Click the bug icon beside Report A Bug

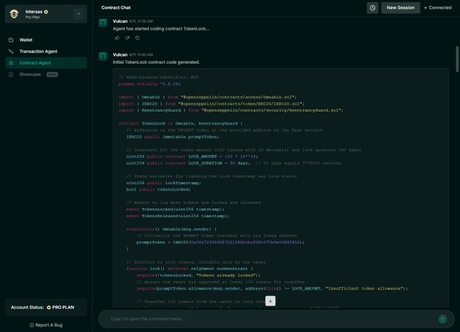point(32,325)
